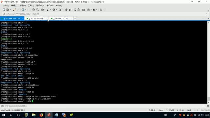The width and height of the screenshot is (210, 118).
Task: Click the Connect/Reconnect link icon
Action: click(14, 10)
